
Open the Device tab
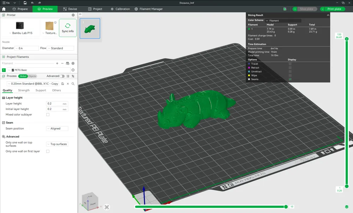pos(70,9)
